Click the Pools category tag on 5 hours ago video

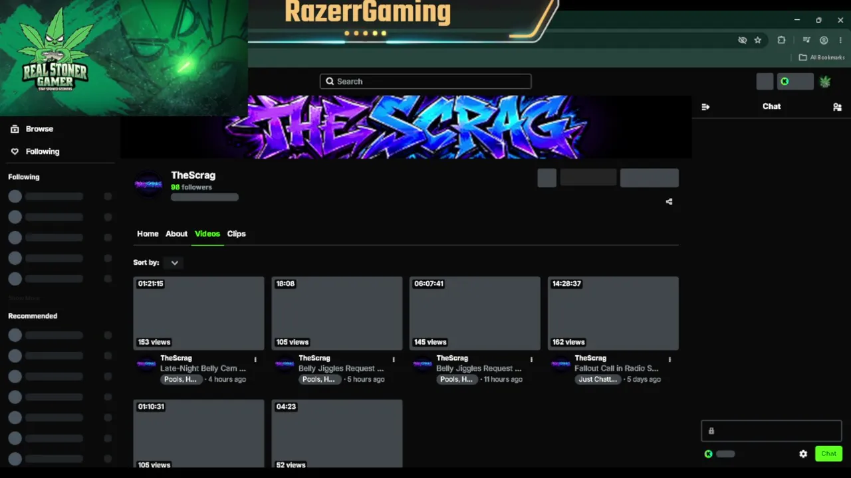click(x=320, y=380)
